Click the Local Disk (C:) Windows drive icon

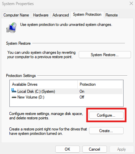14,91
